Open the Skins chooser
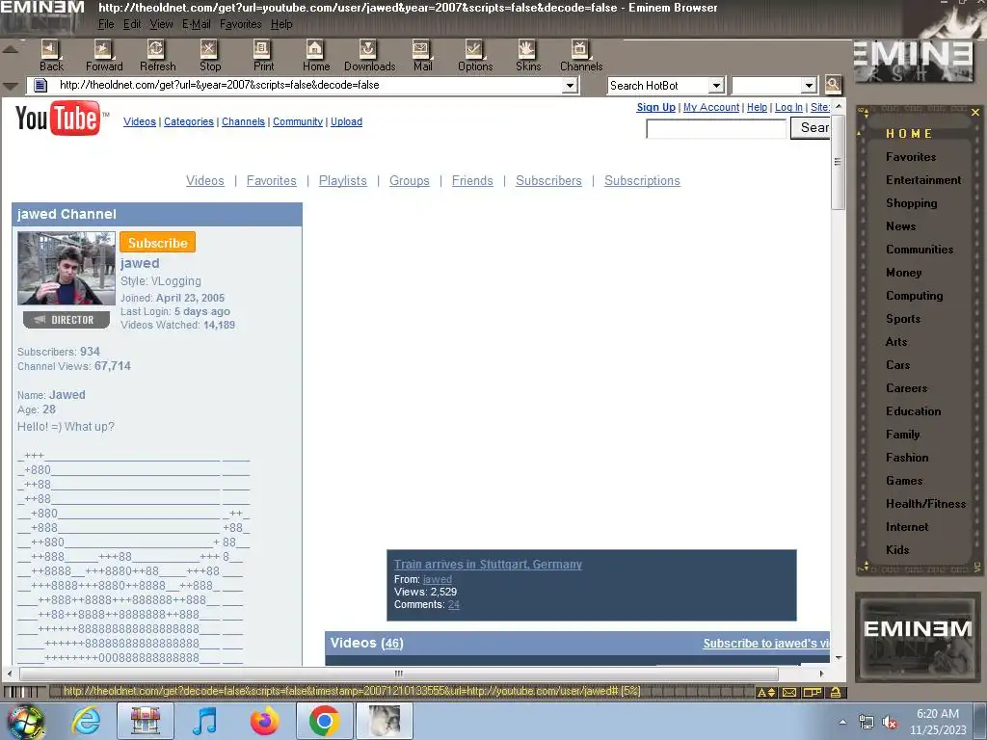 pyautogui.click(x=527, y=56)
